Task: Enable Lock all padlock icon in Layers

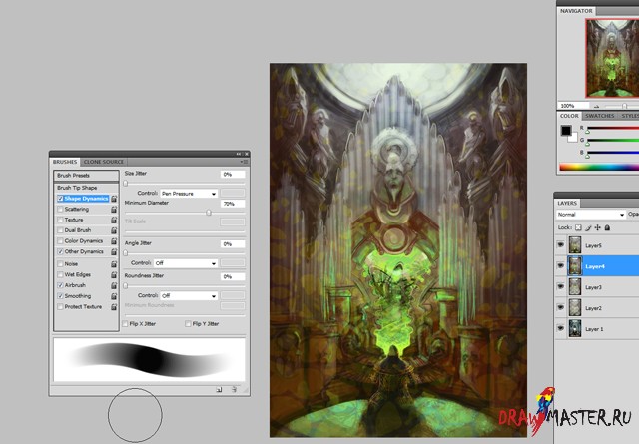Action: tap(607, 227)
